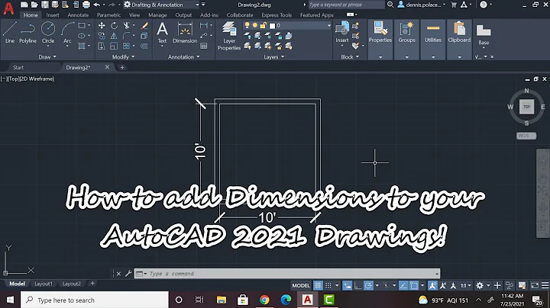The height and width of the screenshot is (308, 550).
Task: Click the Move tool icon
Action: coord(102,26)
